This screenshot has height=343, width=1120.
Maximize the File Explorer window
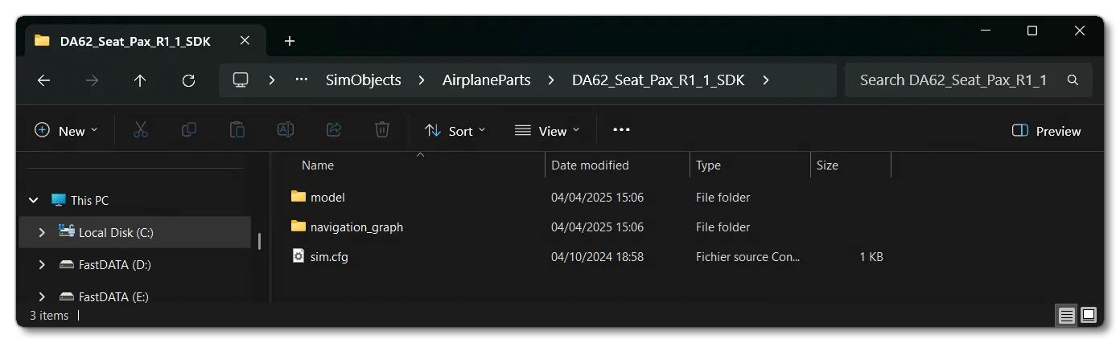[x=1032, y=31]
